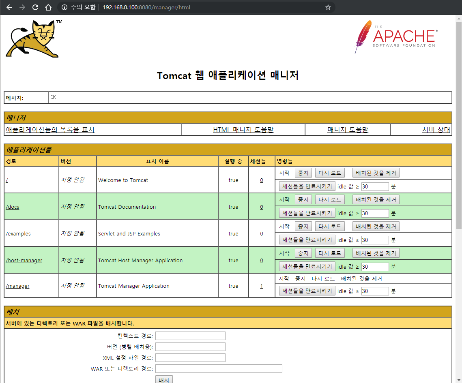This screenshot has height=383, width=462.
Task: Click 'Tomcat Manager Application' text
Action: click(x=134, y=286)
